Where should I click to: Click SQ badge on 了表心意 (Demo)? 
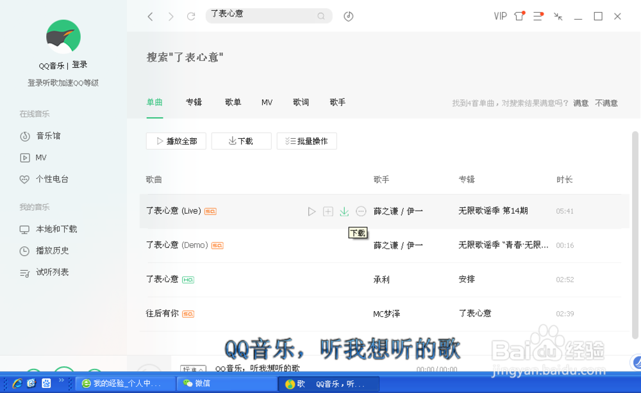(217, 246)
